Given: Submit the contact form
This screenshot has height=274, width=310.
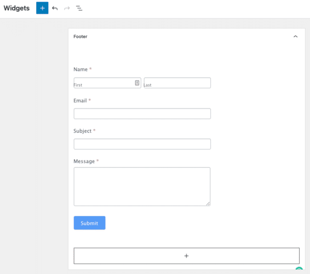Looking at the screenshot, I should [x=90, y=223].
